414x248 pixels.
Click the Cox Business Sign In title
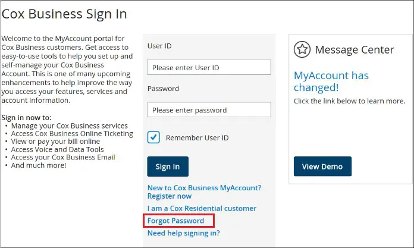pyautogui.click(x=64, y=14)
